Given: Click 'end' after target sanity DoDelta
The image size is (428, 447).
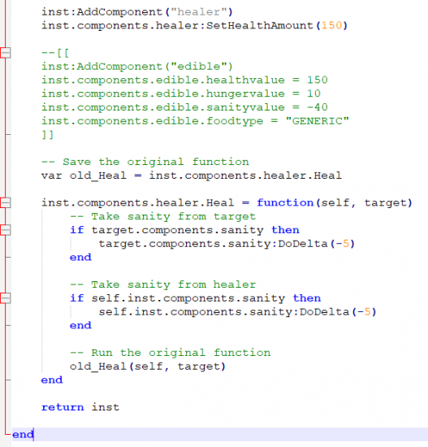Looking at the screenshot, I should [80, 257].
